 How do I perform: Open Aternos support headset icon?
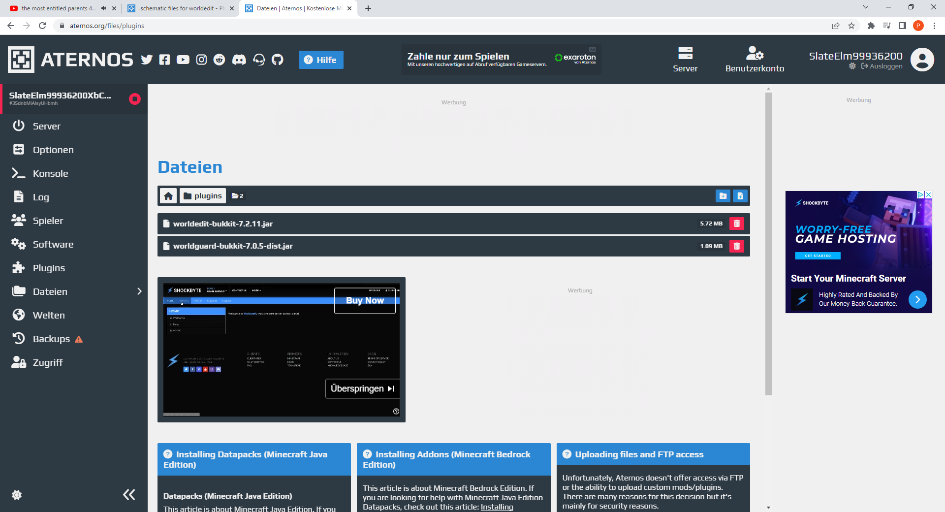(259, 60)
